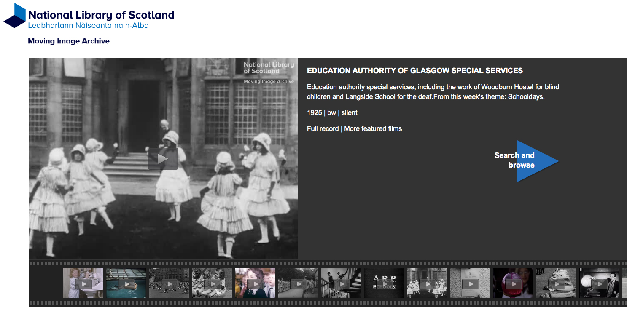Select the swimming pool film thumbnail

pos(126,283)
